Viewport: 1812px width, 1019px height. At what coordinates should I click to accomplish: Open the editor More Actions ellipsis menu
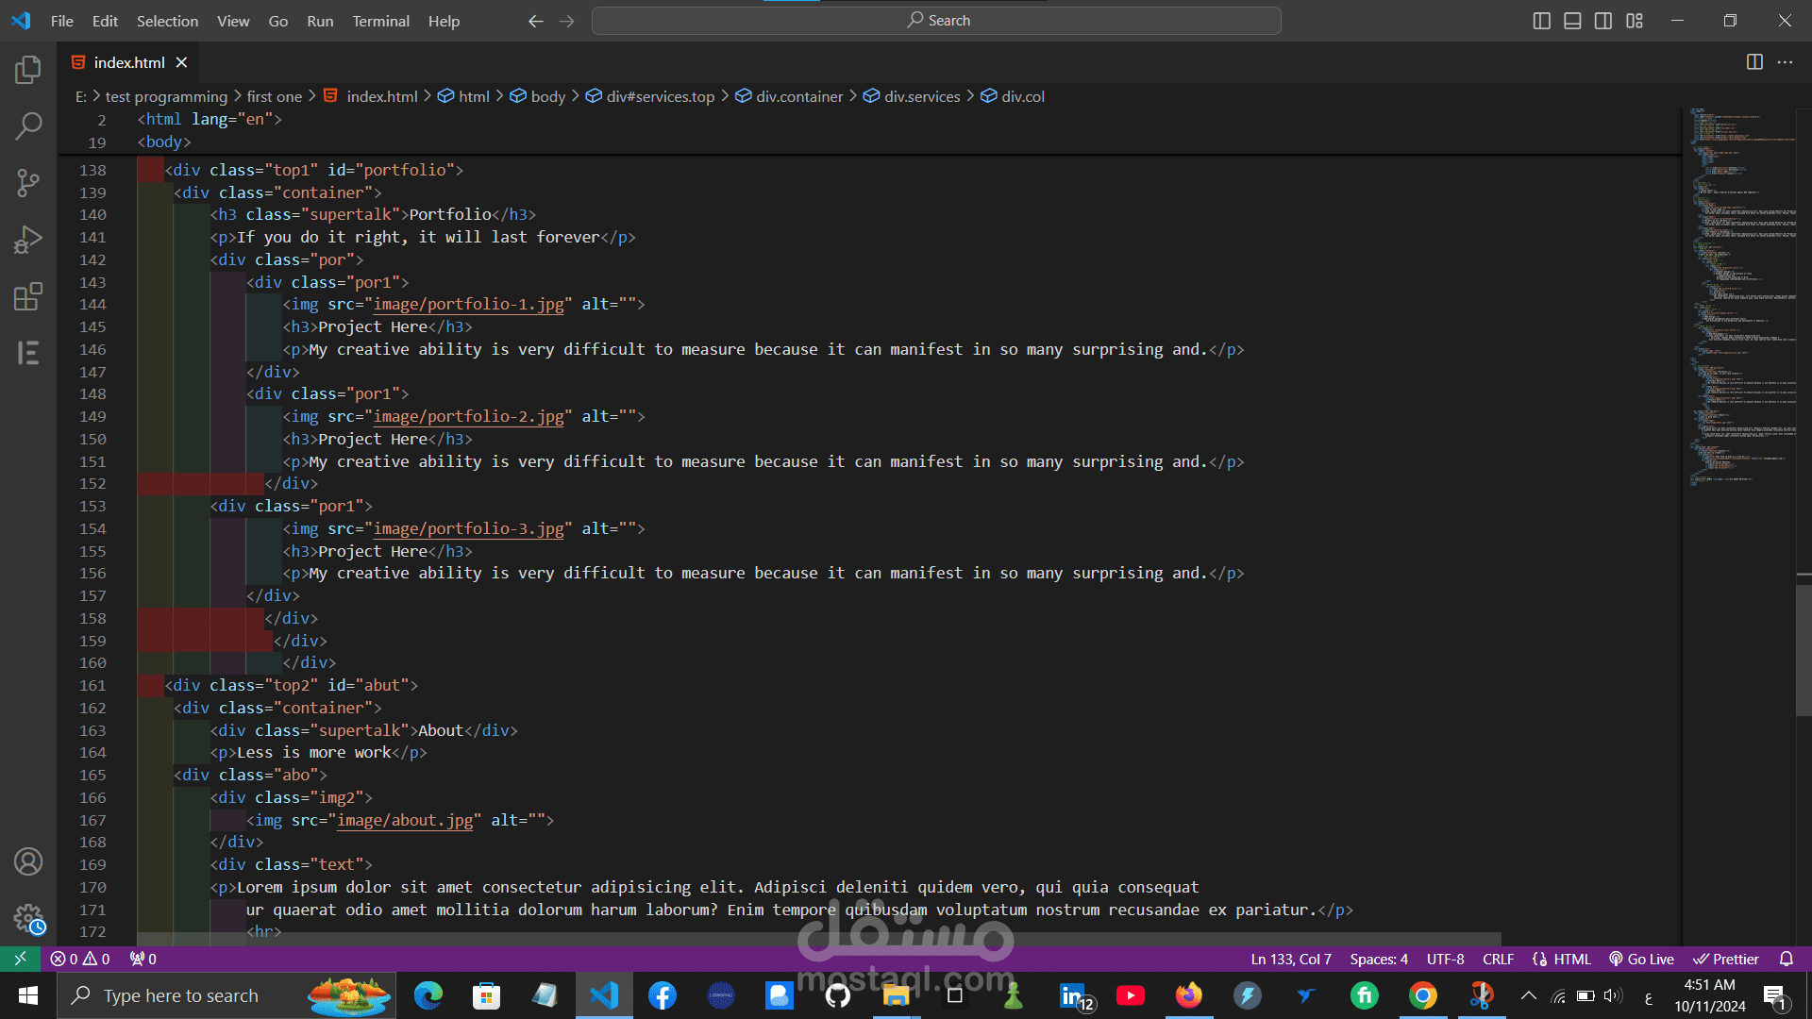click(x=1785, y=62)
